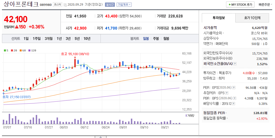Click red 20-day moving average legend marker
Image resolution: width=275 pixels, height=138 pixels.
pyautogui.click(x=12, y=50)
